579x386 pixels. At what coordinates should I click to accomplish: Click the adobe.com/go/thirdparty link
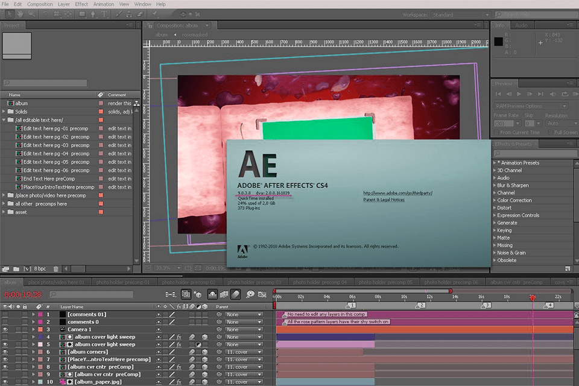397,191
